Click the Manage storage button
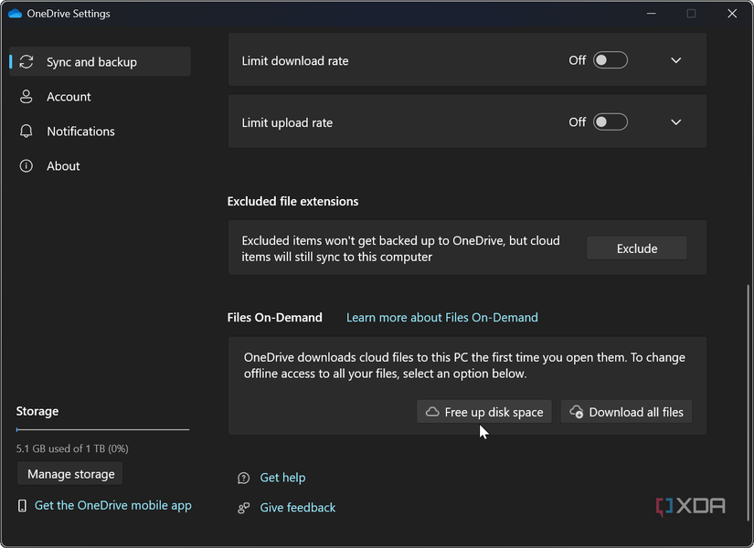The image size is (754, 548). tap(69, 473)
